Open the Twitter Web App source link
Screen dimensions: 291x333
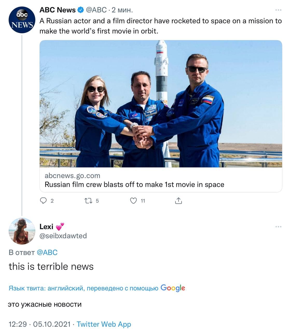coord(104,324)
